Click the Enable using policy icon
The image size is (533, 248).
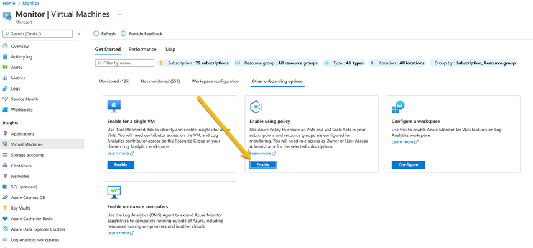[256, 107]
